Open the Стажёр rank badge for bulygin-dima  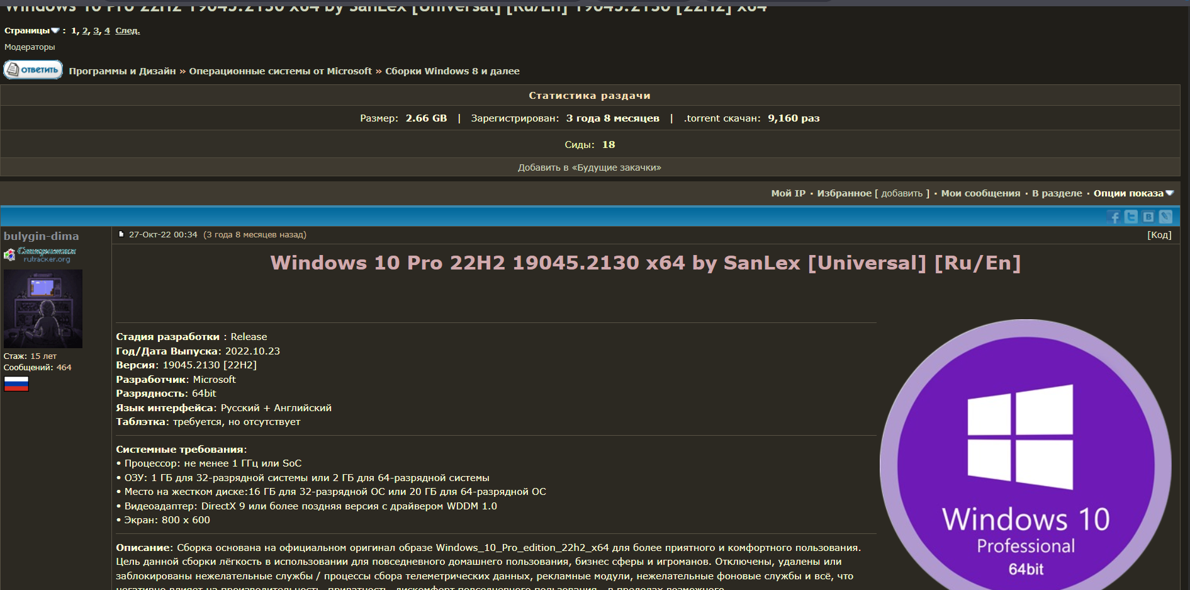click(x=41, y=254)
